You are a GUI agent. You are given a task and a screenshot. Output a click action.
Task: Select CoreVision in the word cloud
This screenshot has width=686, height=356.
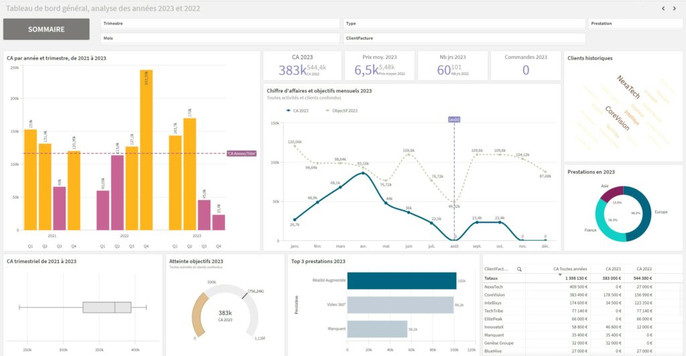(x=617, y=118)
